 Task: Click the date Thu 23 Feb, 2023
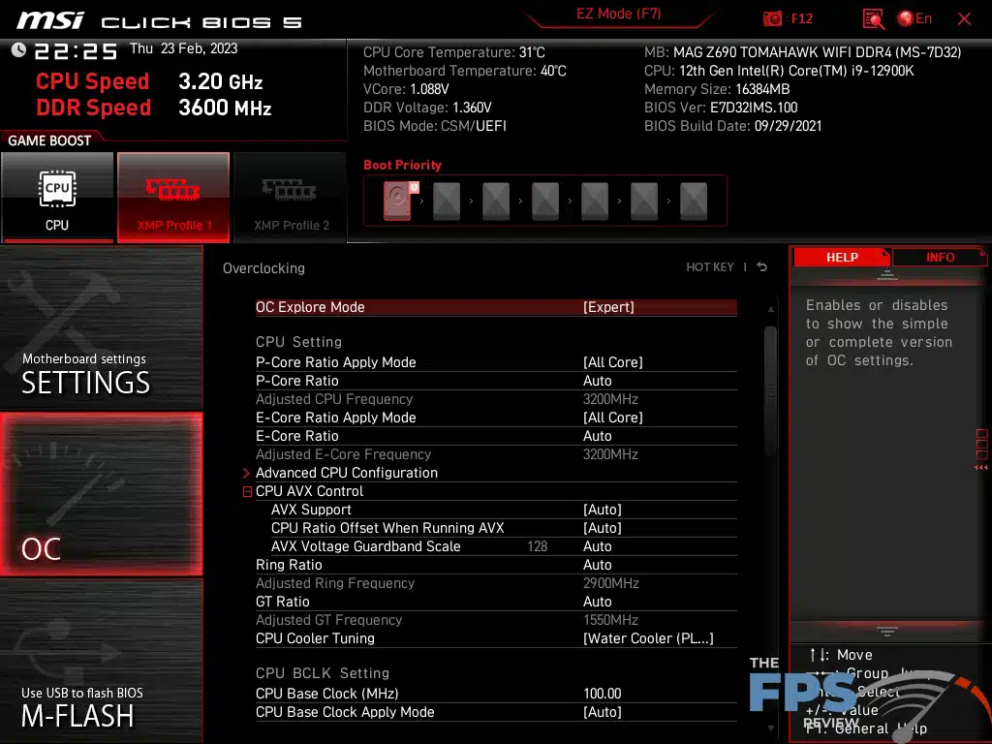coord(183,48)
